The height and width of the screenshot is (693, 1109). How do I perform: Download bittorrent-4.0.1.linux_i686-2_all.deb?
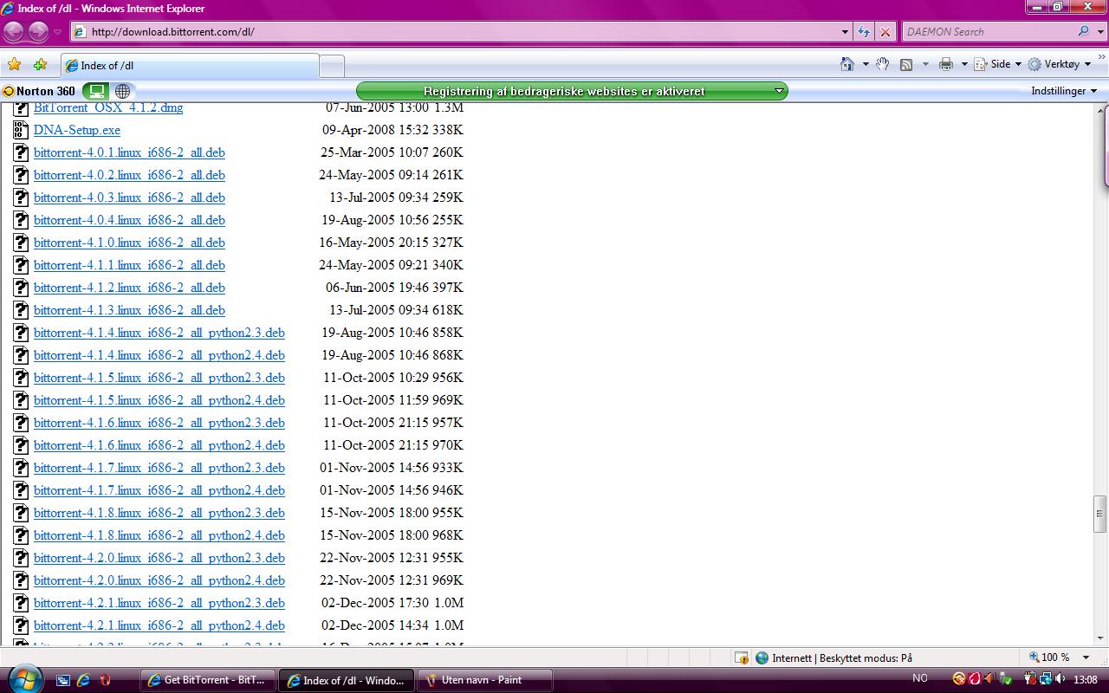(x=129, y=152)
